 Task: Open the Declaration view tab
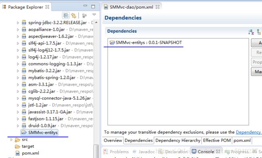tap(173, 152)
